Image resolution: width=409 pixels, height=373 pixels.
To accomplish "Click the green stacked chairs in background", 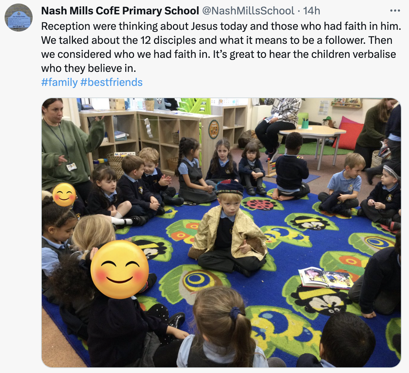I will 195,106.
